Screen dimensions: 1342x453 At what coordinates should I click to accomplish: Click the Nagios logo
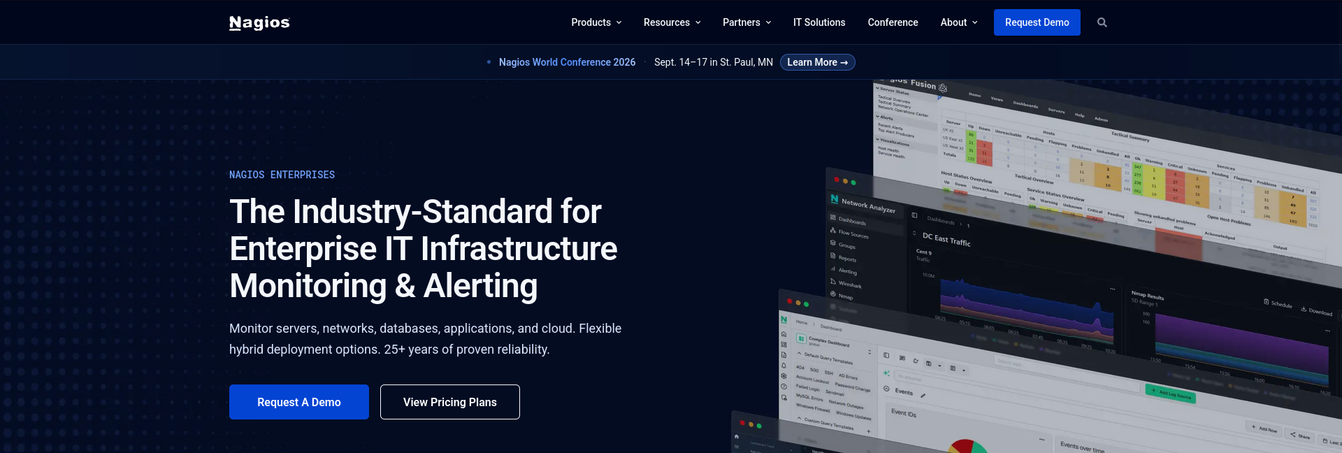tap(259, 22)
